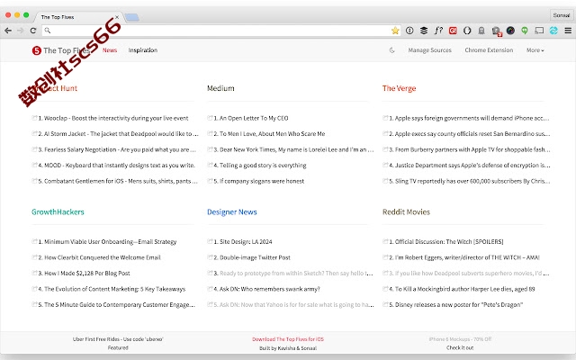576x360 pixels.
Task: Click the icon beside Site Design: LA 2024
Action: click(210, 241)
